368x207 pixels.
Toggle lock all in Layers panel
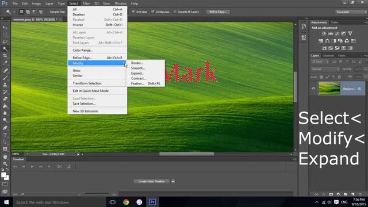[339, 76]
